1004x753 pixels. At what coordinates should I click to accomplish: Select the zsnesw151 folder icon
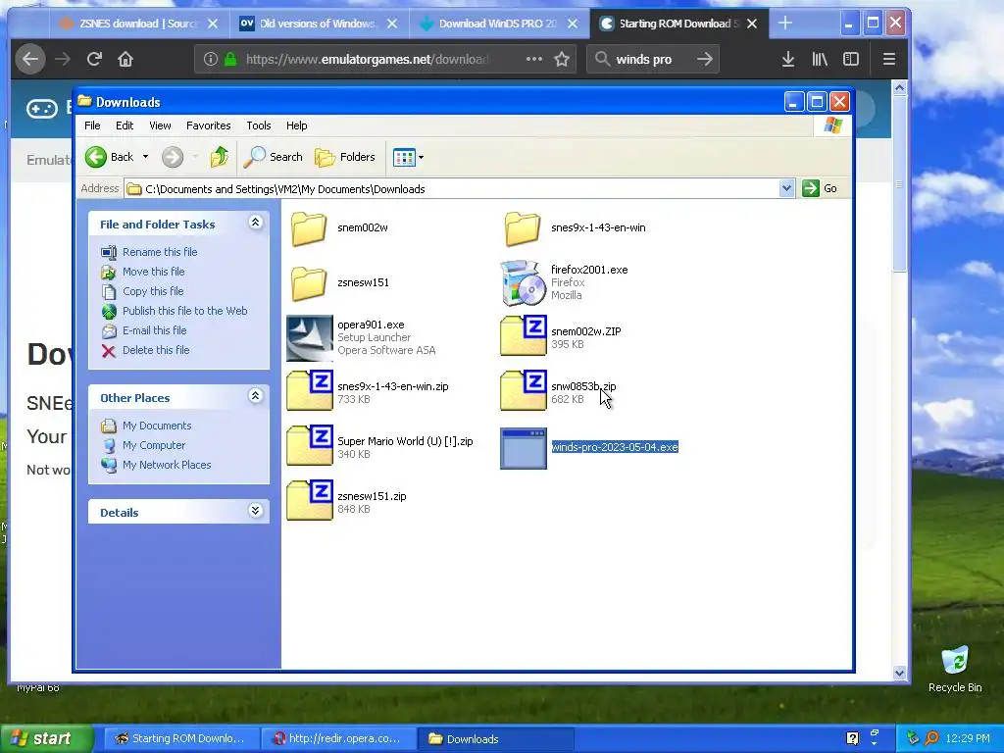(x=309, y=283)
